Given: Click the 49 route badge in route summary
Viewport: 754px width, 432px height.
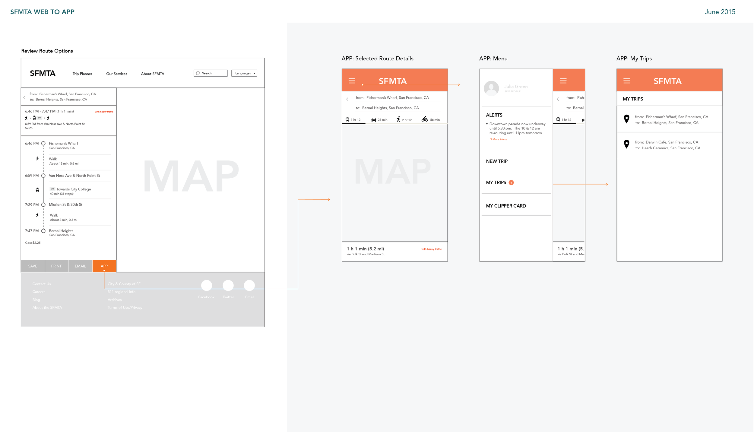Looking at the screenshot, I should [40, 118].
